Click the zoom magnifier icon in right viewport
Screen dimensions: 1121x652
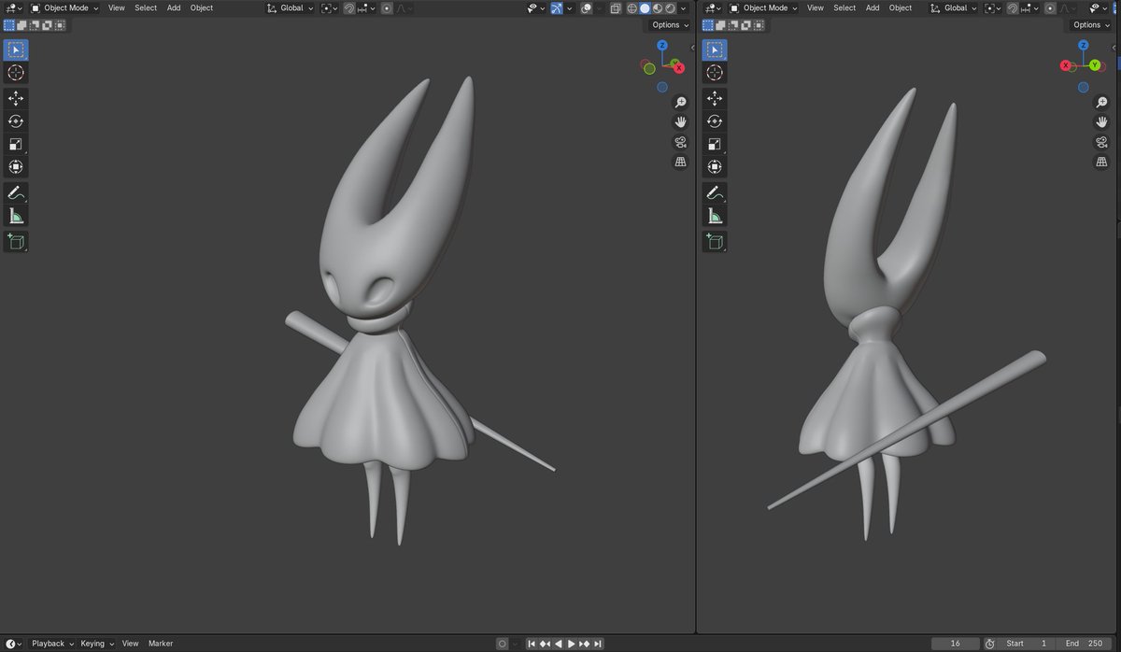(x=1101, y=102)
